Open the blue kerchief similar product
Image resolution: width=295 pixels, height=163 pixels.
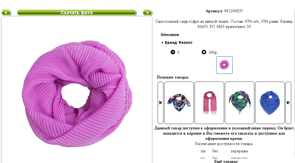pos(270,102)
